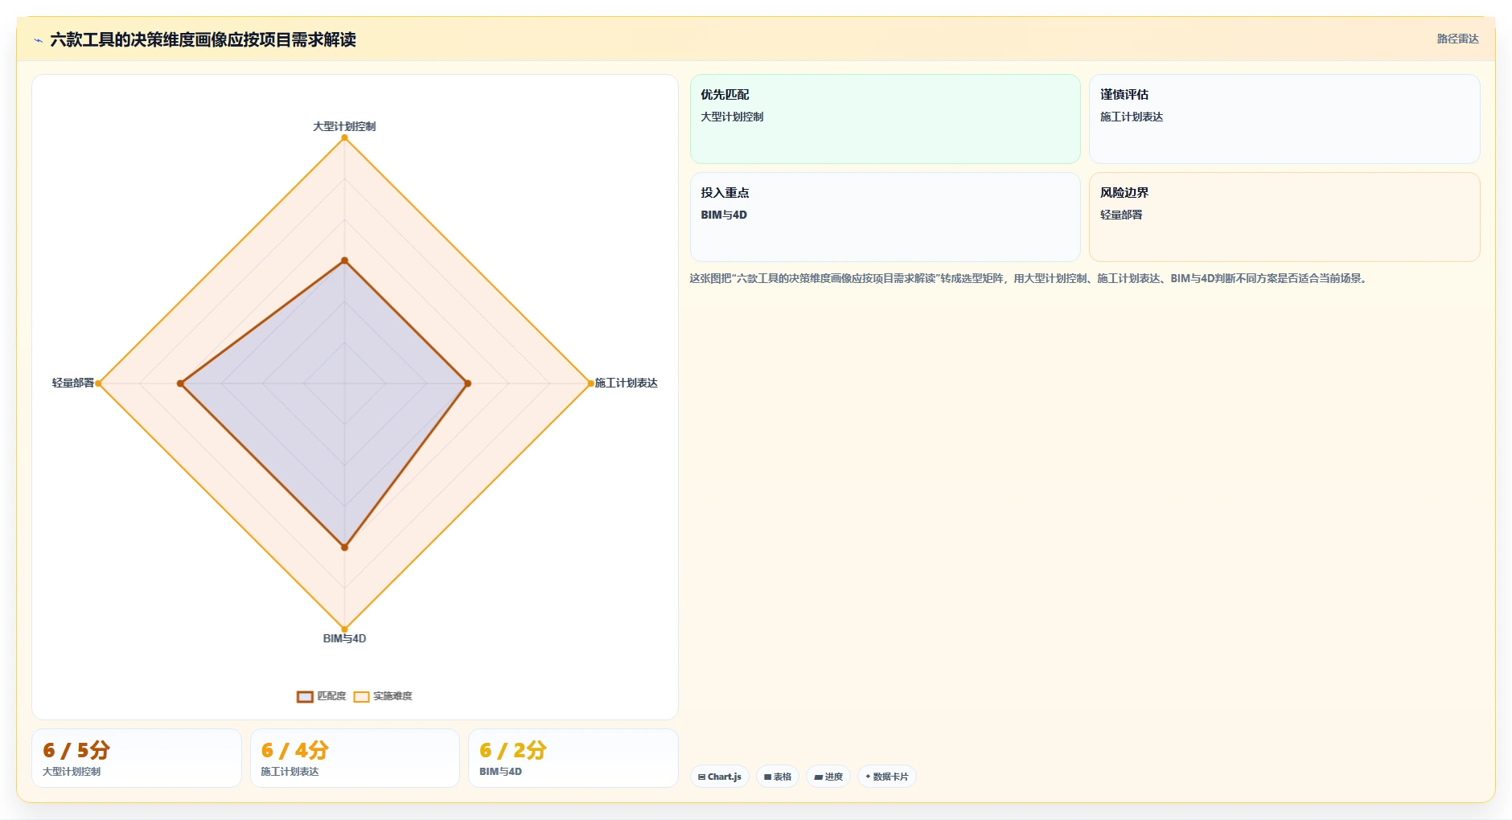Toggle the 匹配度 legend item
The width and height of the screenshot is (1512, 820).
(x=322, y=696)
